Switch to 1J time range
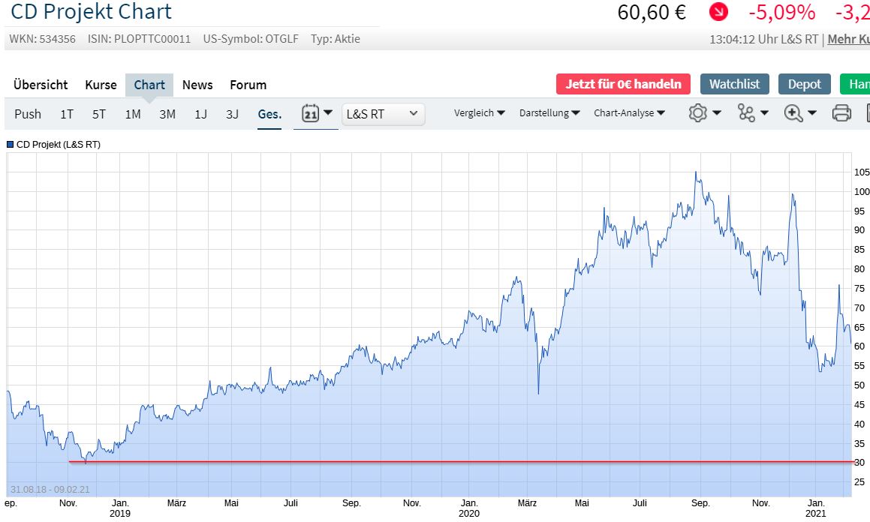The height and width of the screenshot is (522, 870). (200, 114)
